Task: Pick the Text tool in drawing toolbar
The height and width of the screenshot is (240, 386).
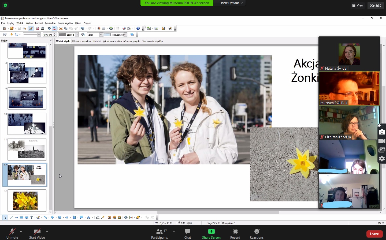Action: tap(32, 217)
